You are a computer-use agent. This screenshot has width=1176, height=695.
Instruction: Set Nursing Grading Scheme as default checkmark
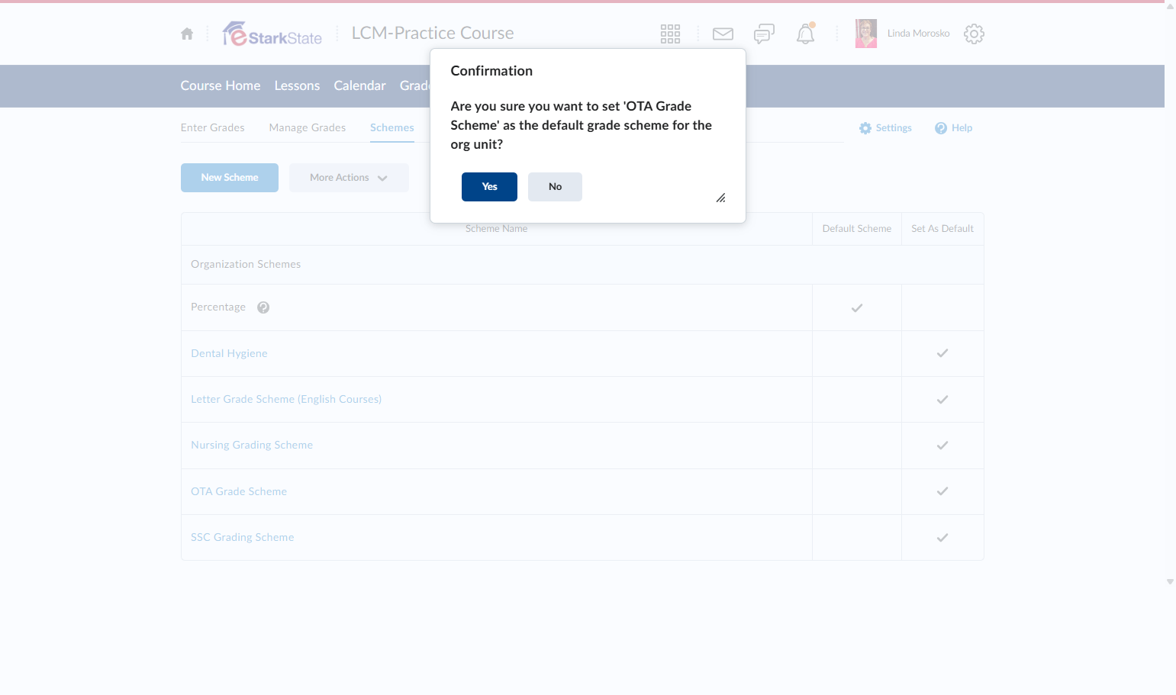942,446
